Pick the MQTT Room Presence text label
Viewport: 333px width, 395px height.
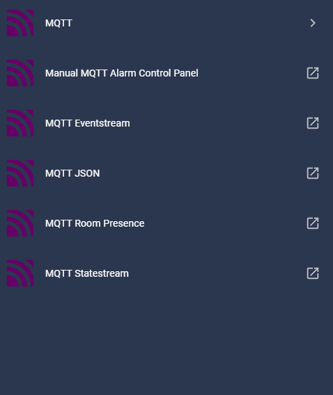95,223
